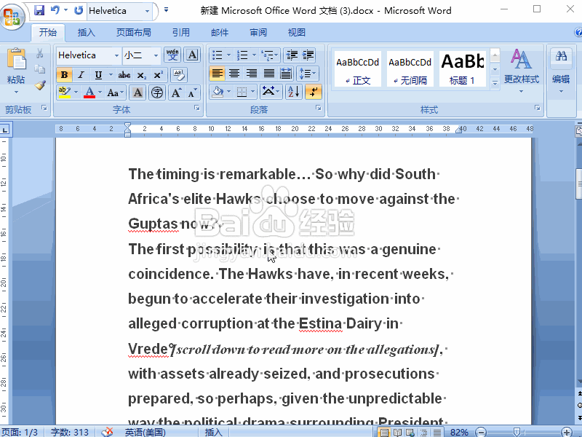The width and height of the screenshot is (582, 437).
Task: Click word count 字数: 313
Action: (x=70, y=432)
